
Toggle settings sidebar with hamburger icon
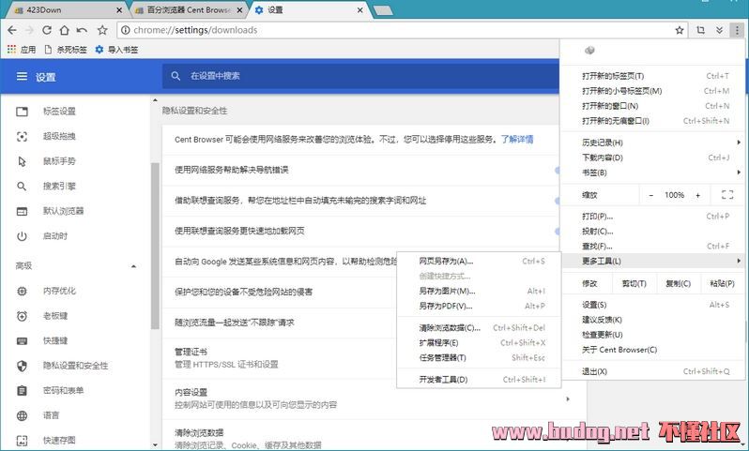[x=22, y=76]
